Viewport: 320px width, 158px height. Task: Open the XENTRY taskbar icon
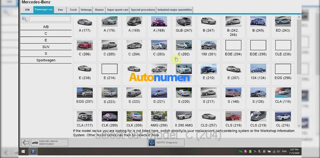tap(33, 152)
